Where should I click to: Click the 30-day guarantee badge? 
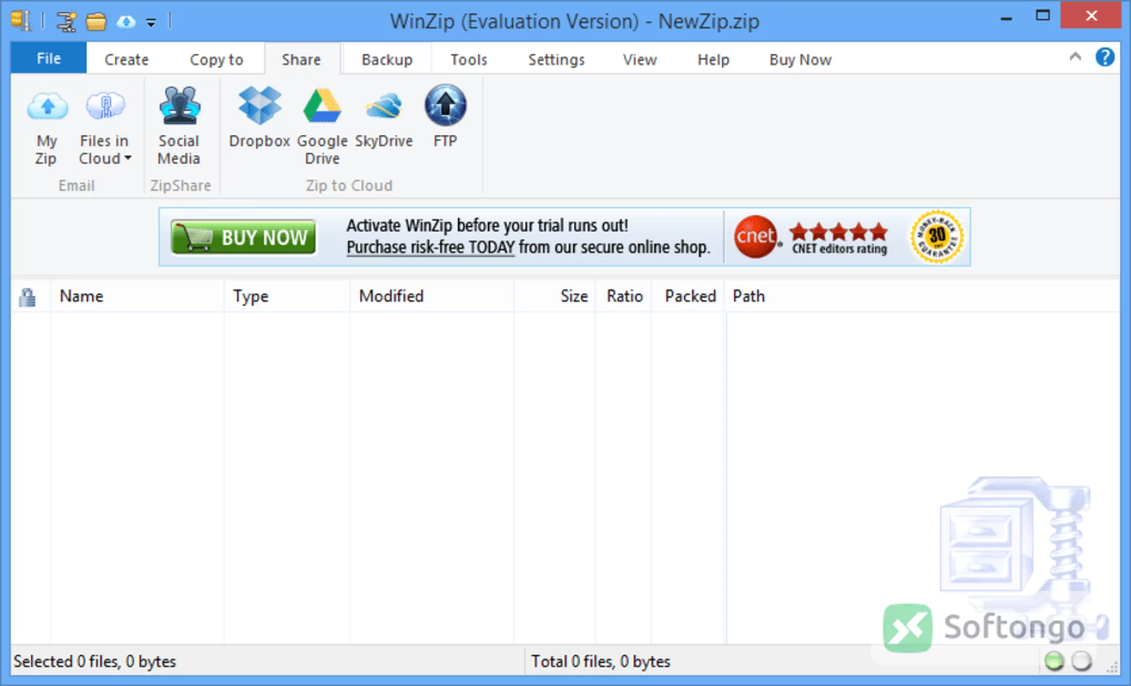937,237
